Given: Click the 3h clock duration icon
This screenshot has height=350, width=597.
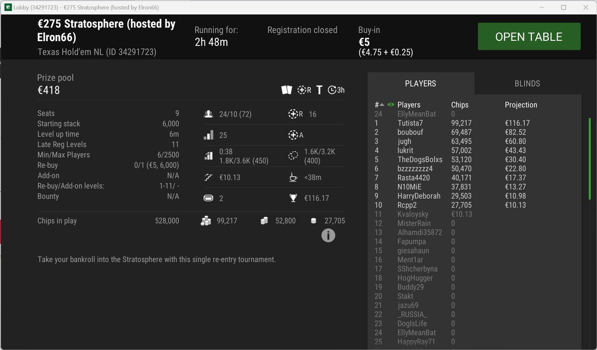Looking at the screenshot, I should click(336, 90).
